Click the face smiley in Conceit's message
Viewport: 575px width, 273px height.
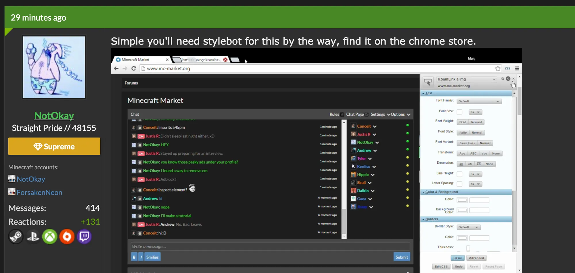click(x=192, y=188)
